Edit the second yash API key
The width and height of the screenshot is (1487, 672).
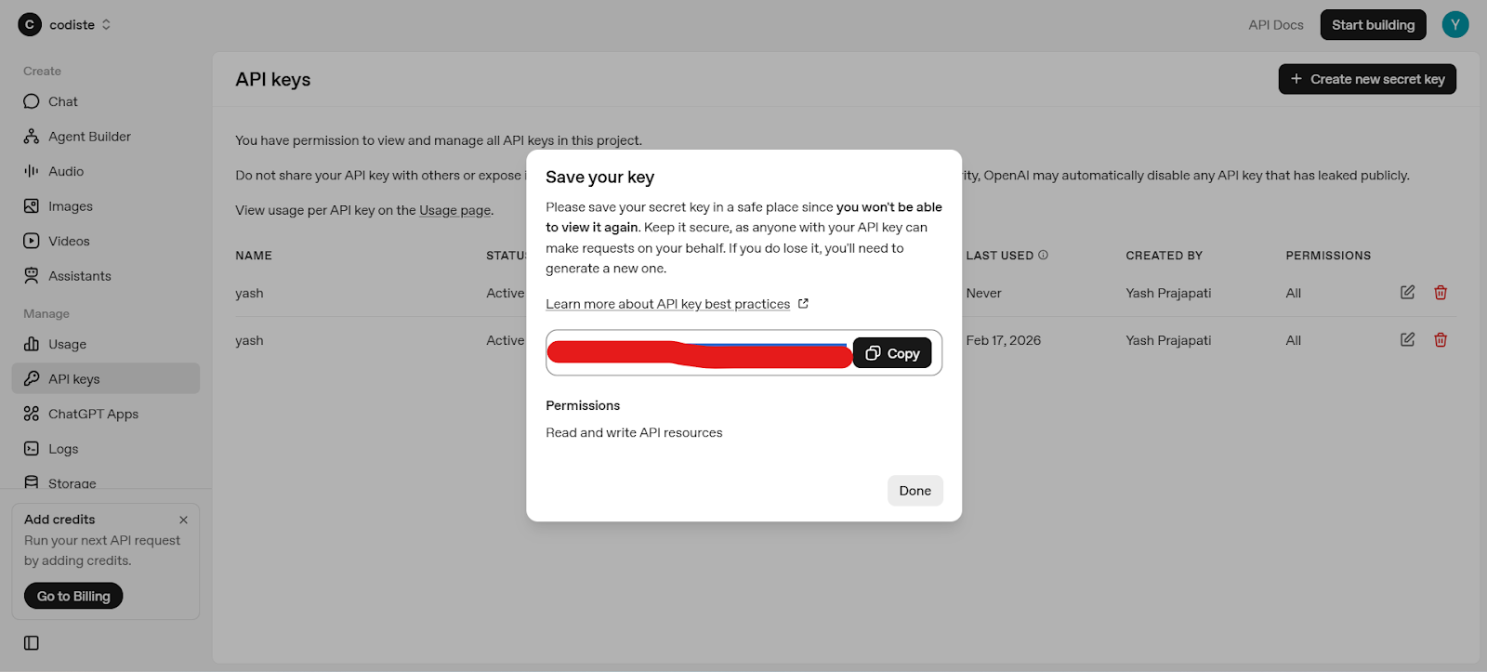pyautogui.click(x=1407, y=340)
